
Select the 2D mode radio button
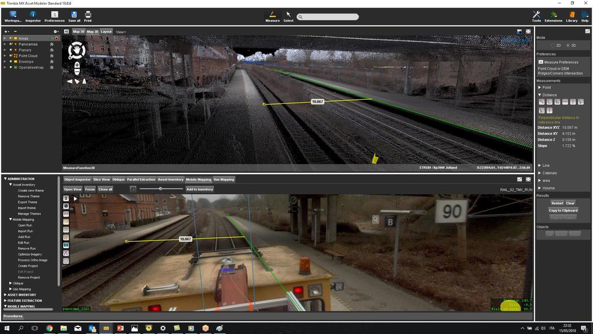coord(553,45)
